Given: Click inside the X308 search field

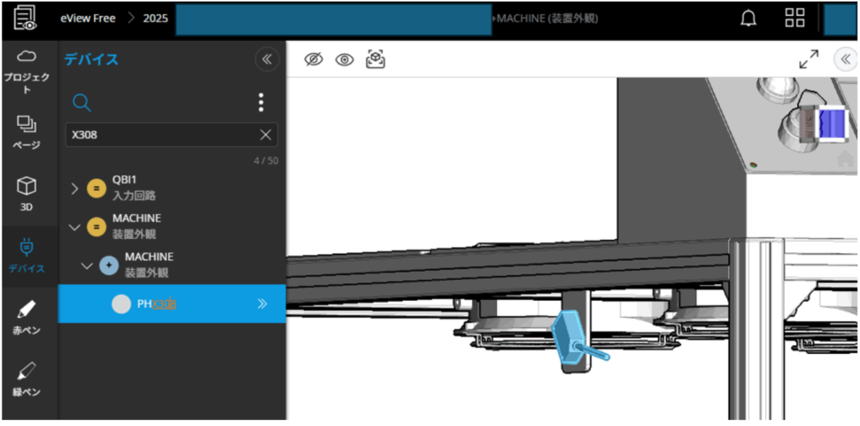Looking at the screenshot, I should (x=160, y=135).
